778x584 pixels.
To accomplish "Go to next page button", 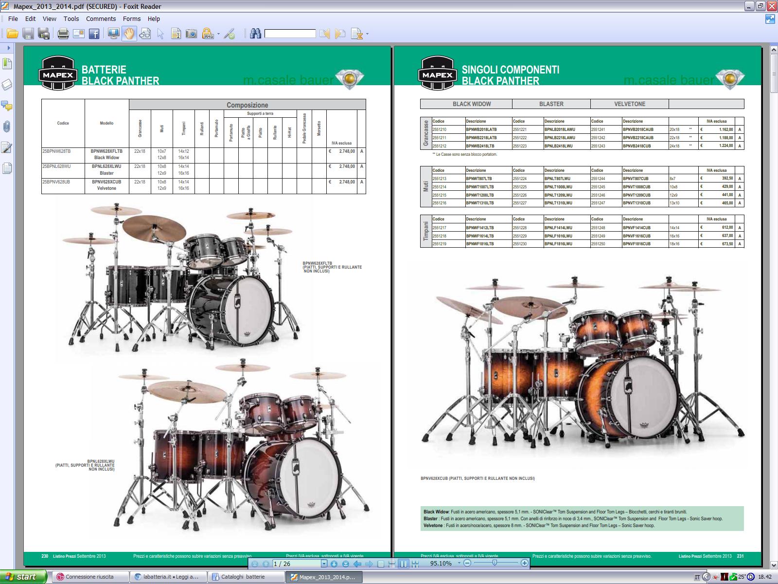I will [x=334, y=564].
